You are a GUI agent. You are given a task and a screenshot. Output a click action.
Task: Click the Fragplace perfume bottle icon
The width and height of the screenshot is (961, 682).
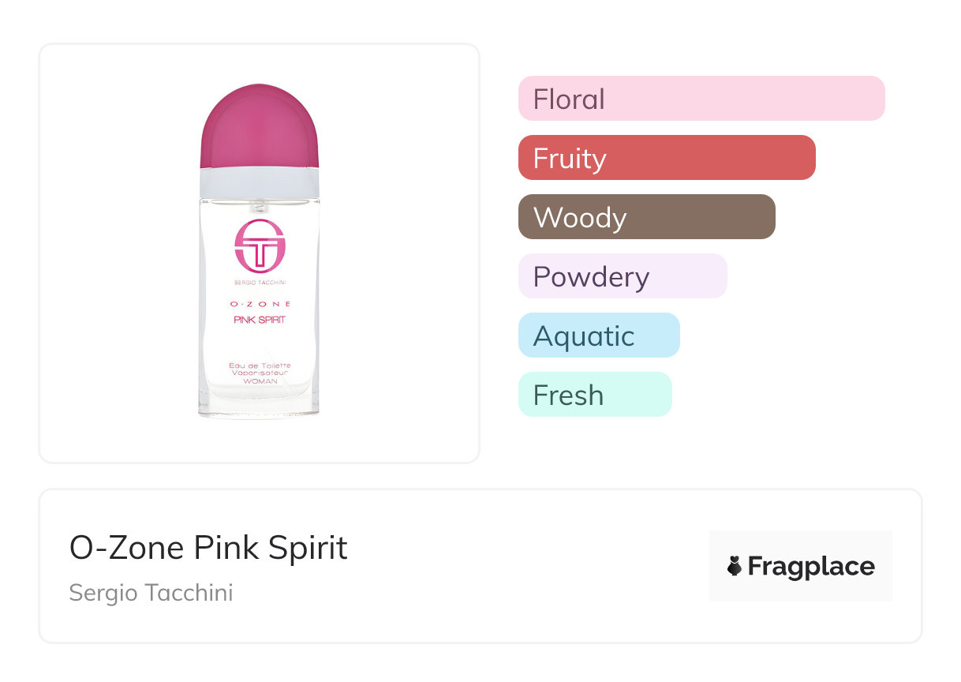(735, 566)
